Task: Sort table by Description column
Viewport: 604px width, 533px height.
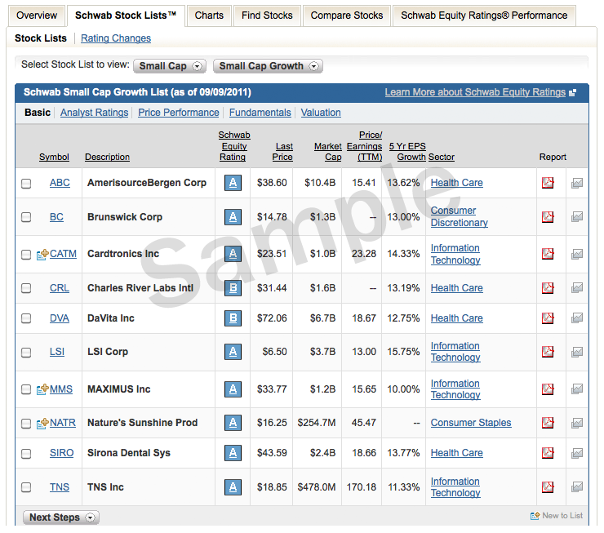Action: [x=107, y=157]
